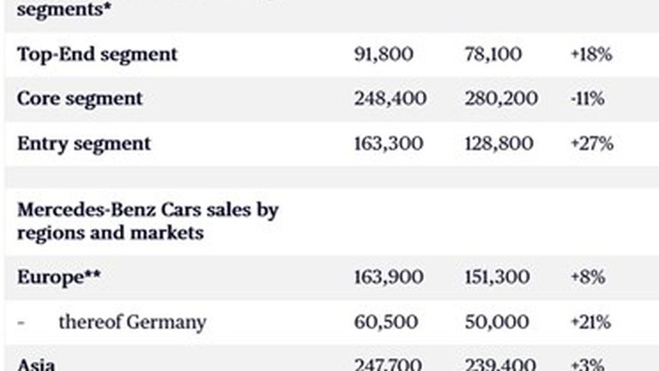
Task: Select the +8% change for Europe
Action: pos(588,278)
